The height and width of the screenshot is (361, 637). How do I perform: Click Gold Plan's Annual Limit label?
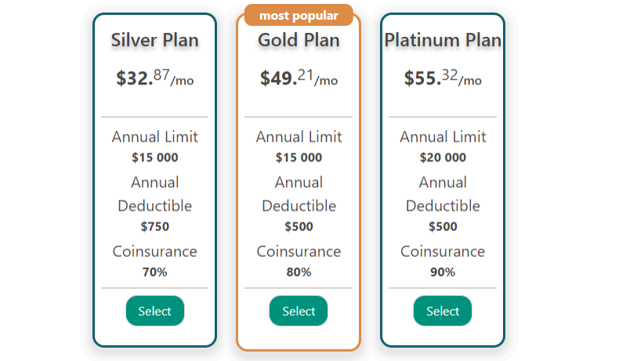299,137
